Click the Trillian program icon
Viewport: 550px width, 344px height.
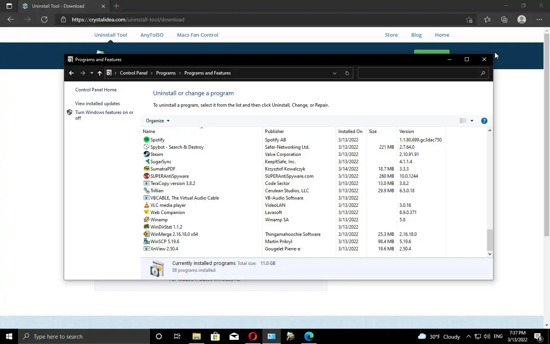coord(146,191)
